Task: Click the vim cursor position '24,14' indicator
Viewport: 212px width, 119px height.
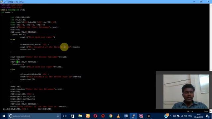Action: click(190, 111)
